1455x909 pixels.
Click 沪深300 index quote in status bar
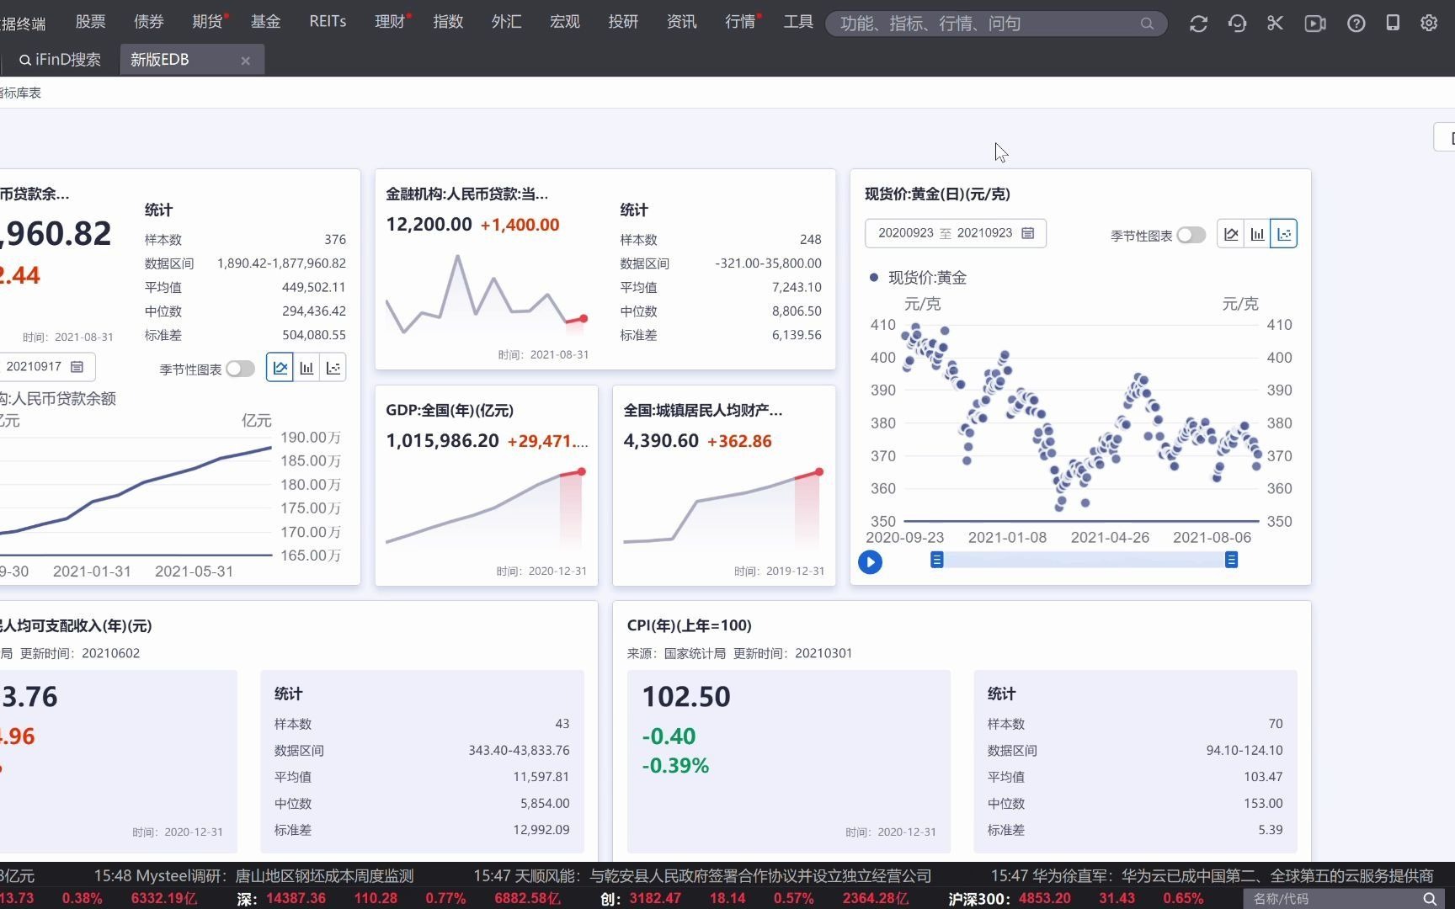point(1075,899)
